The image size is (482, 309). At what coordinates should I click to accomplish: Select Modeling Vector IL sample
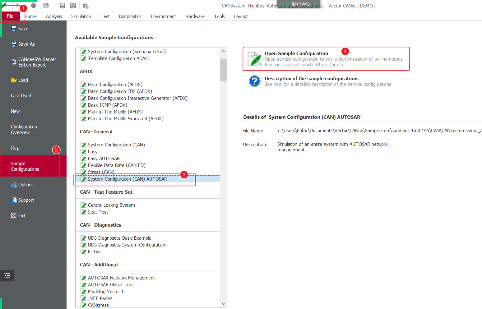click(x=107, y=292)
